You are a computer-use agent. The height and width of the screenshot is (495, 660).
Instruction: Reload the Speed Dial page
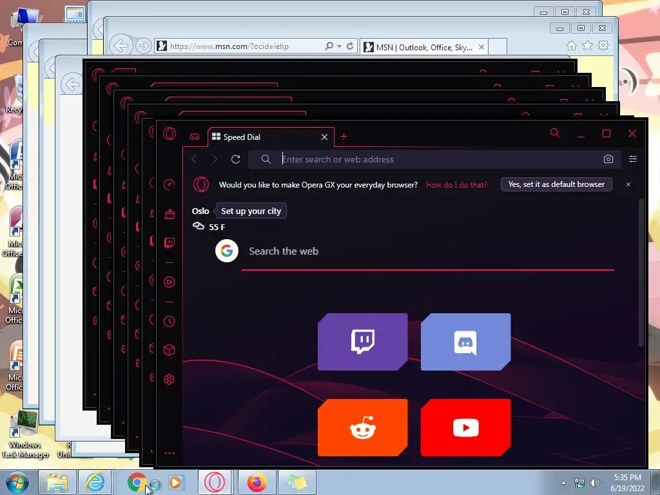(x=236, y=159)
